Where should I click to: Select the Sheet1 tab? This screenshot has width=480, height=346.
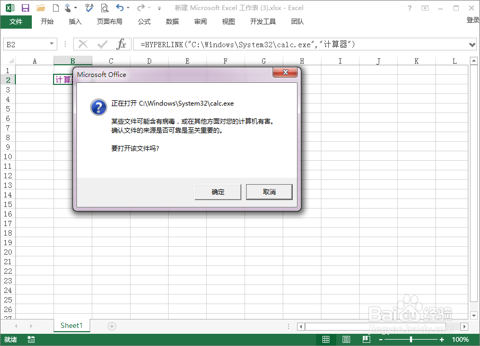click(x=72, y=325)
